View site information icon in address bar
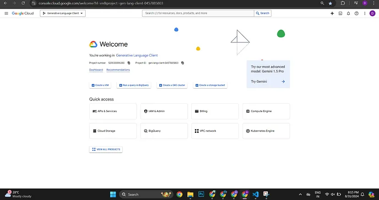Image resolution: width=379 pixels, height=200 pixels. pyautogui.click(x=34, y=3)
